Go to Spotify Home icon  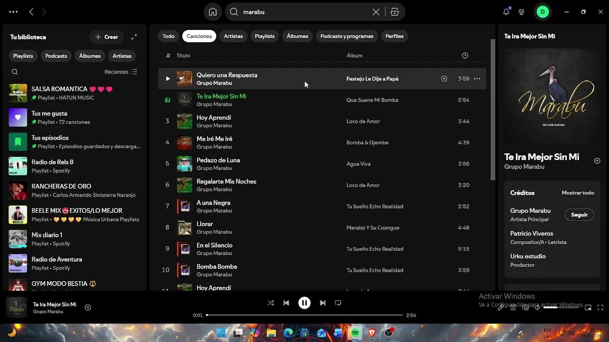point(213,12)
